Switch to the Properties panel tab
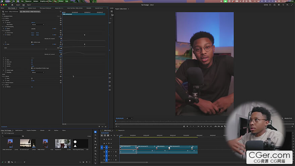 (22, 8)
